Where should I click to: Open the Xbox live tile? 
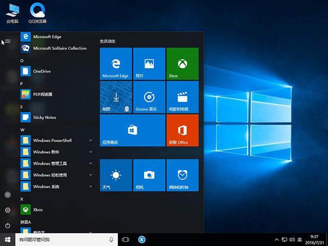[182, 64]
